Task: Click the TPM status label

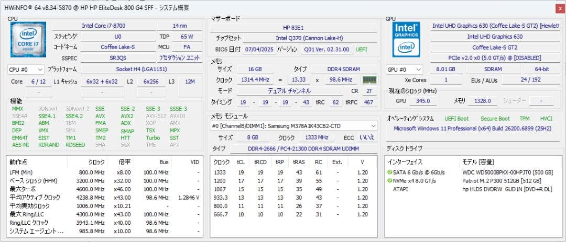Action: 525,119
